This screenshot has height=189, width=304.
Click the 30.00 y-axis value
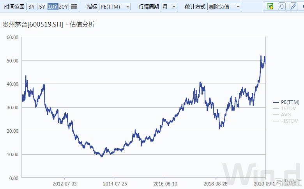12,108
